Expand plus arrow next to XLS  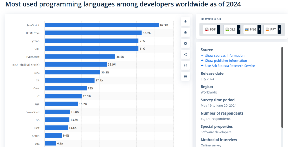click(239, 29)
